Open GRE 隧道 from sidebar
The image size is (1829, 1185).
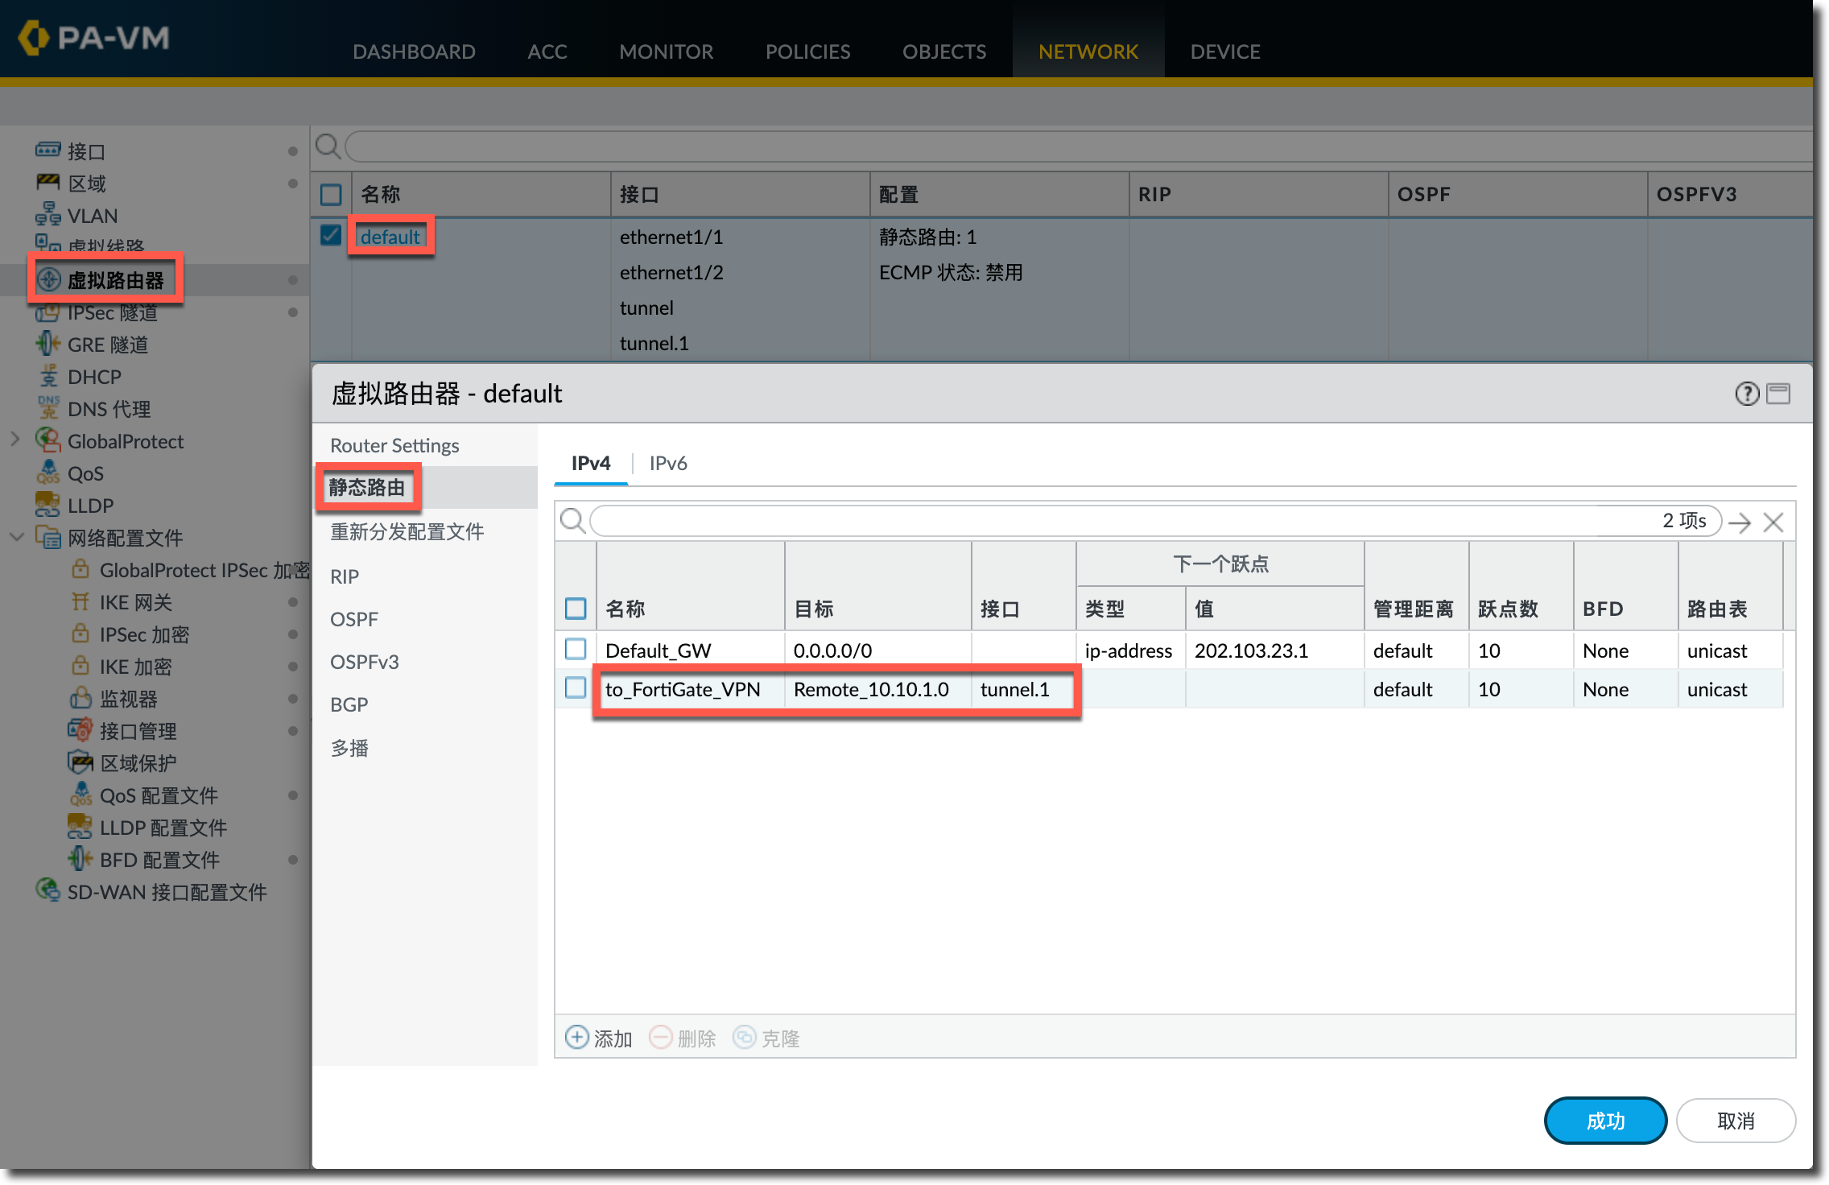(108, 345)
